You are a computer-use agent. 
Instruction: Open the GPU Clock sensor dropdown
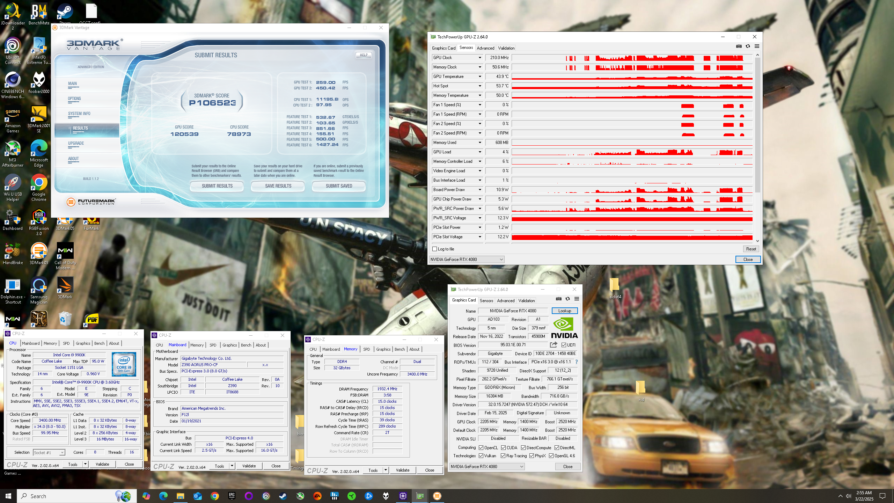[x=479, y=58]
